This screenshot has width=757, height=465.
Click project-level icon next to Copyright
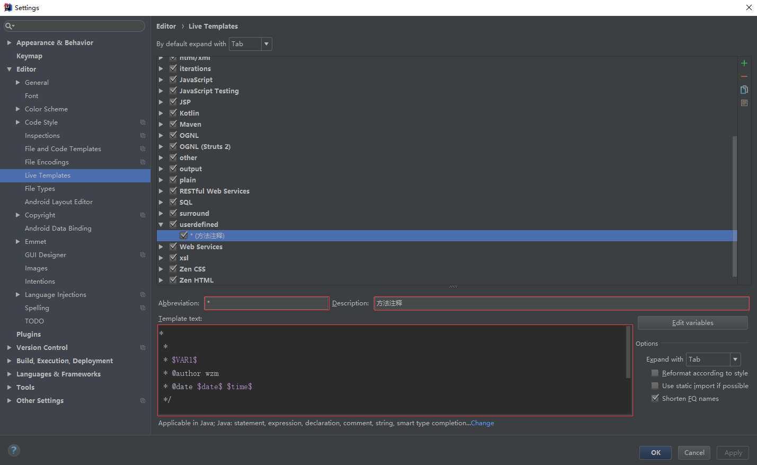point(143,215)
